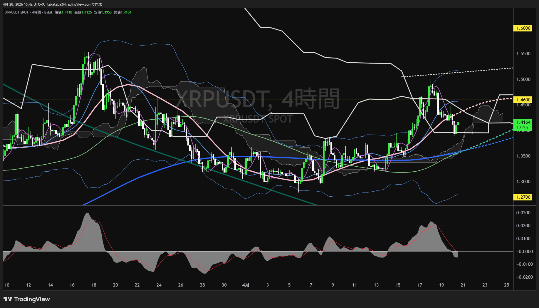This screenshot has width=539, height=308.
Task: Click the yellow 1.4600 price label
Action: tap(523, 100)
